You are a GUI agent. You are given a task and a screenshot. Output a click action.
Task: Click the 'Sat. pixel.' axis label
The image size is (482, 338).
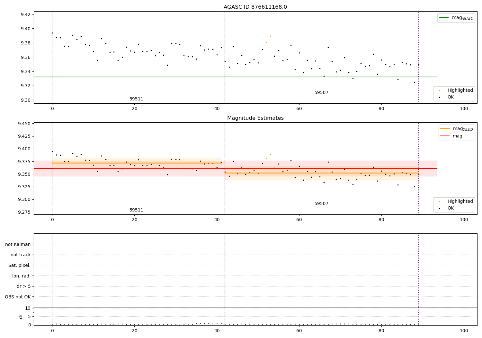coord(19,265)
